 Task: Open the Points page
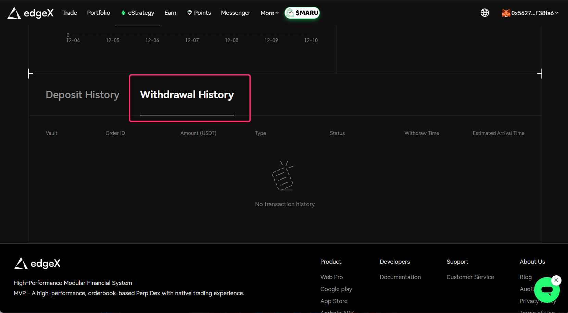point(199,13)
